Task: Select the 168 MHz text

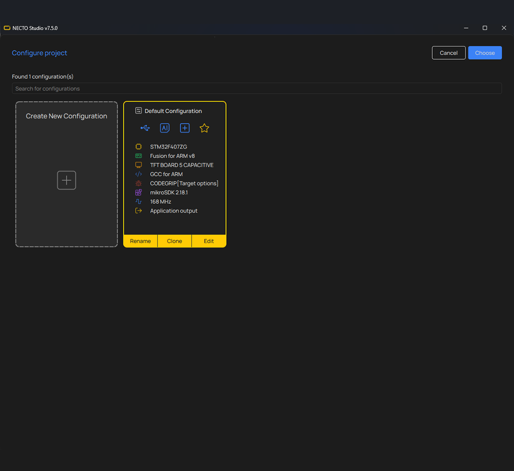Action: pyautogui.click(x=161, y=202)
